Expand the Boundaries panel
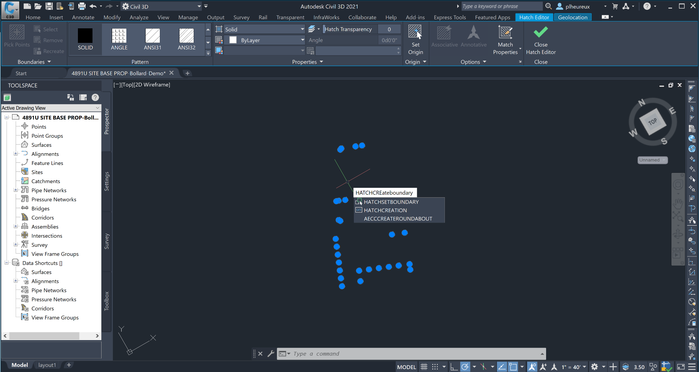 [35, 62]
